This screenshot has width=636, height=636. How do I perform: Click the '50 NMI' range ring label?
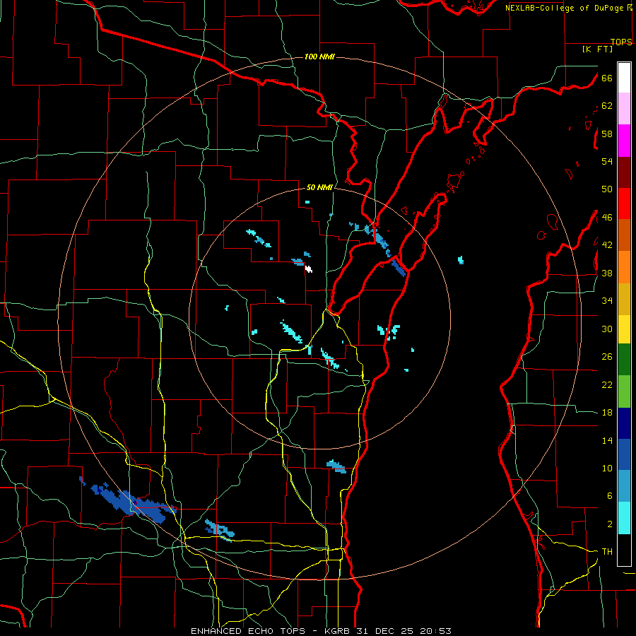click(x=319, y=187)
